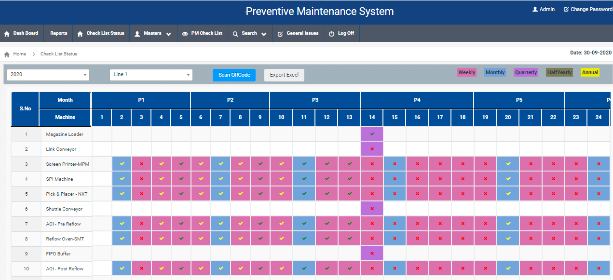This screenshot has height=280, width=613.
Task: Open the Line 1 dropdown
Action: click(x=151, y=75)
